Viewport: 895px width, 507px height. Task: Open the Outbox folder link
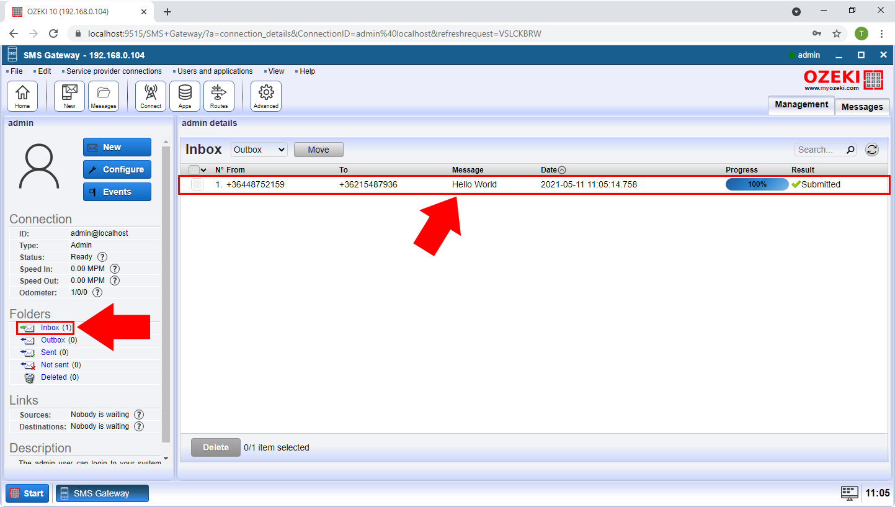click(x=53, y=340)
